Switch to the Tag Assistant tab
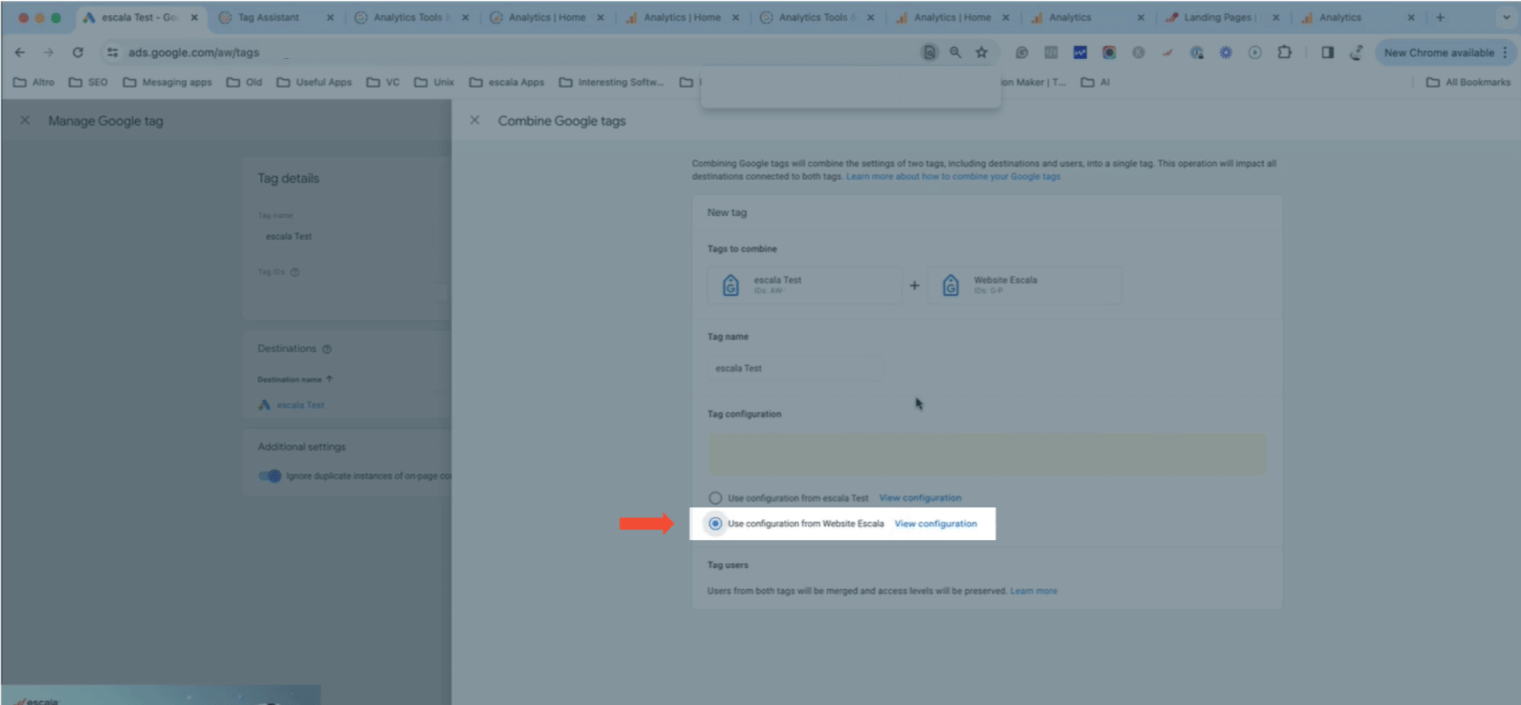 (268, 17)
